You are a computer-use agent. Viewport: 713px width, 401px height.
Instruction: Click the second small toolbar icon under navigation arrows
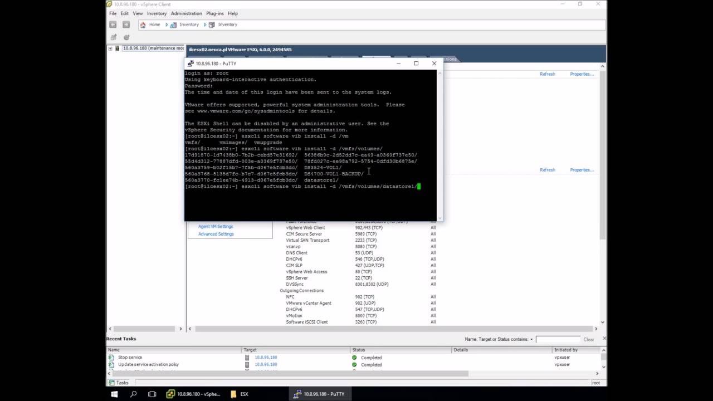(126, 37)
